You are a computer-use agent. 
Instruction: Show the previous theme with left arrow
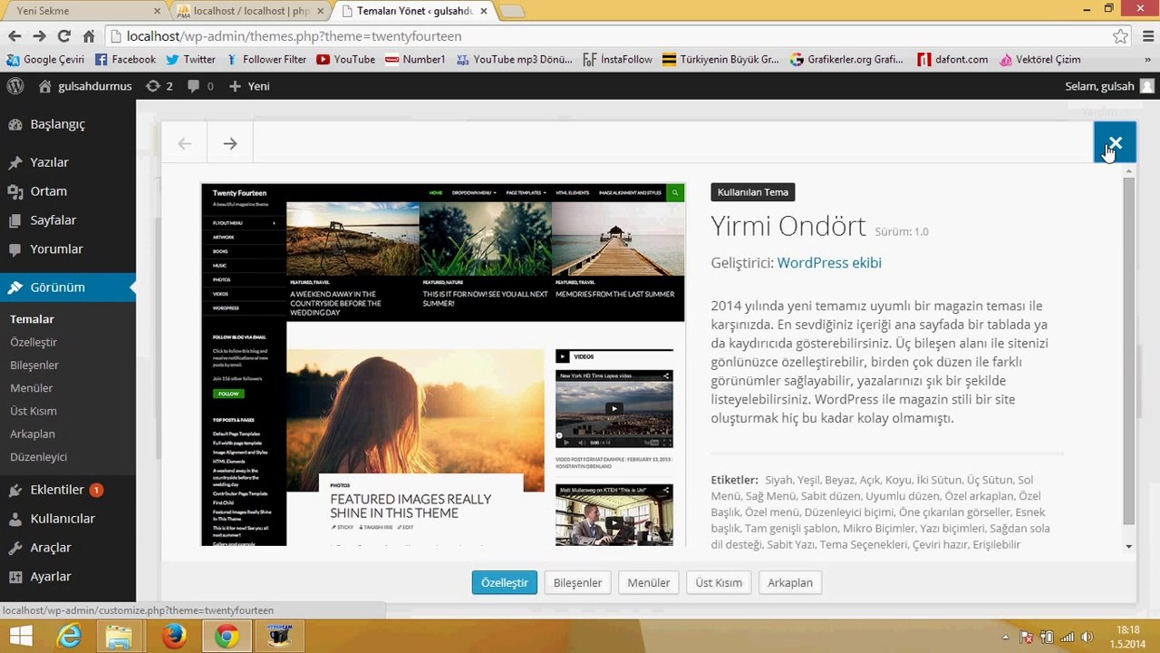click(x=185, y=143)
